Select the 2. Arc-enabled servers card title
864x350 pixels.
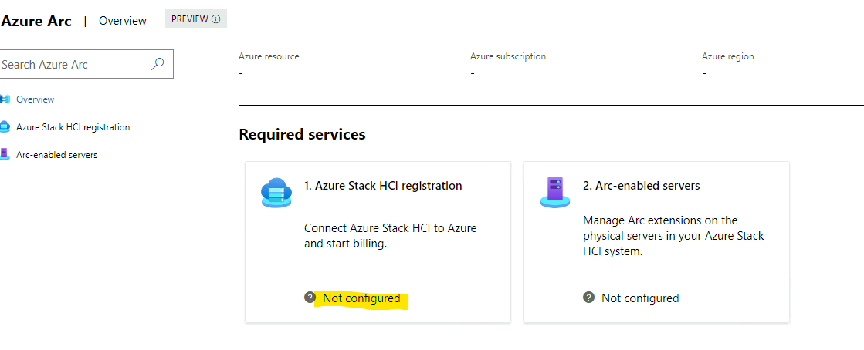pos(642,186)
